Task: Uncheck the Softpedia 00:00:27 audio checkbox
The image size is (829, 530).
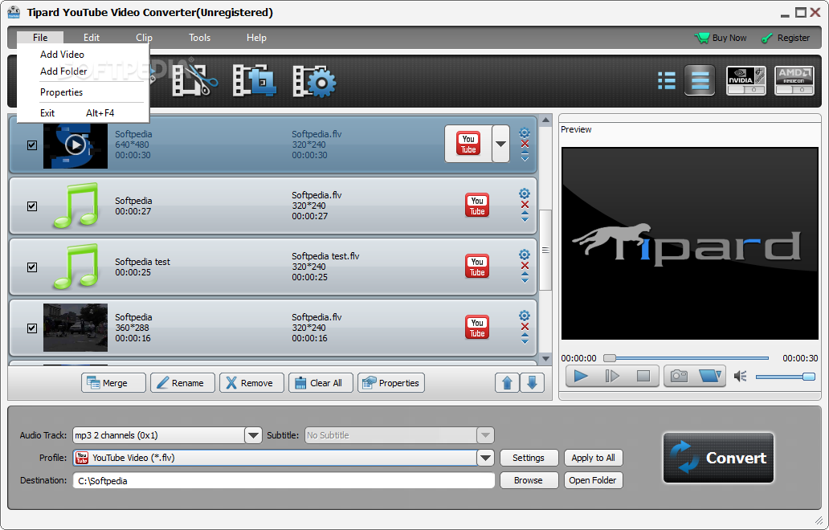Action: click(32, 206)
